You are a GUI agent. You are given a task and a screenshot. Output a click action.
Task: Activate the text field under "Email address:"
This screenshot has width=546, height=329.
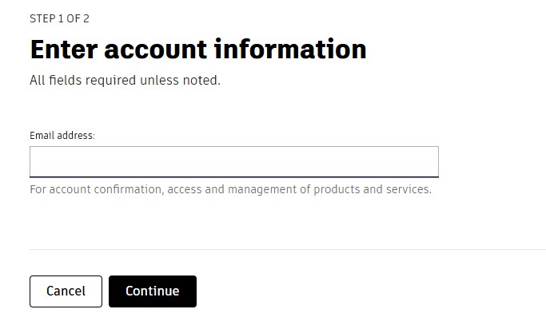tap(233, 161)
